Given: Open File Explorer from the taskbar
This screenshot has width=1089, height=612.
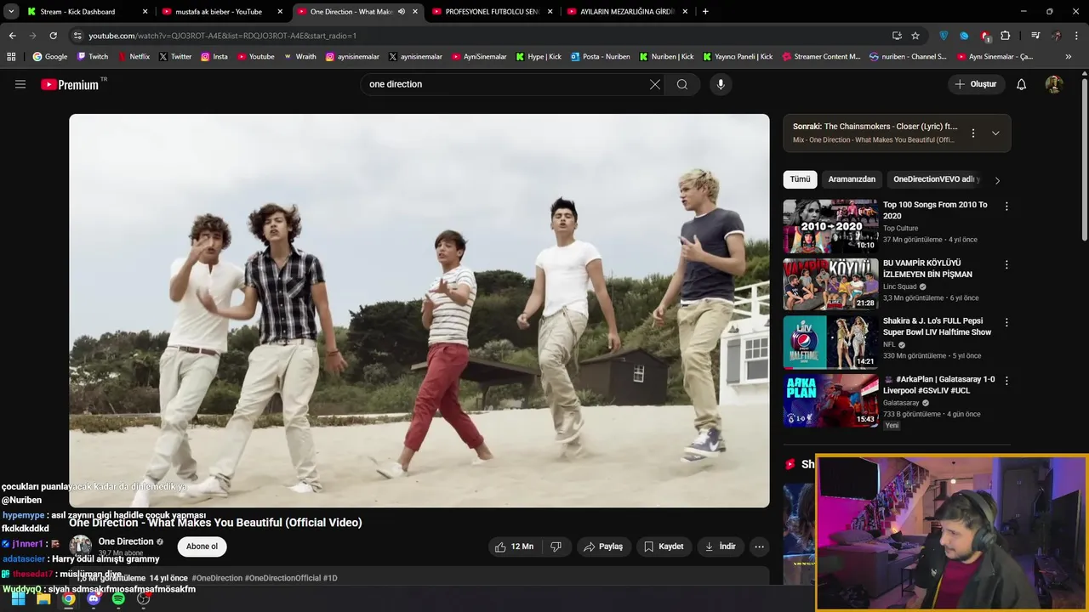Looking at the screenshot, I should pyautogui.click(x=43, y=598).
